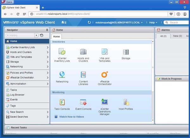This screenshot has height=138, width=190.
Task: Open the logged-in user account dropdown
Action: click(118, 23)
